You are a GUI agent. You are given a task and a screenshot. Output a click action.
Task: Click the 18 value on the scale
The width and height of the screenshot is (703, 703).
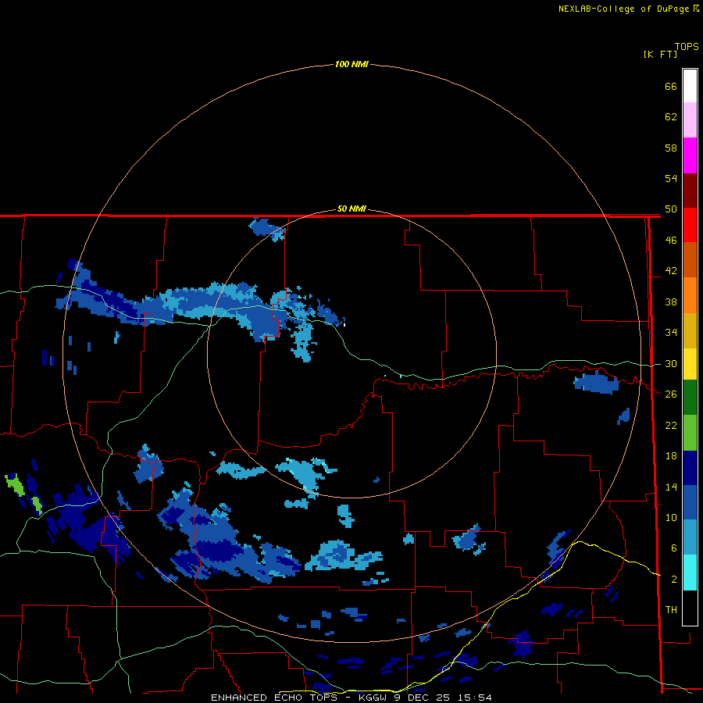[671, 456]
